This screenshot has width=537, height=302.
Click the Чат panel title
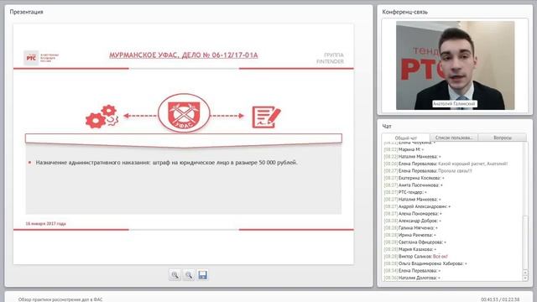click(x=387, y=127)
